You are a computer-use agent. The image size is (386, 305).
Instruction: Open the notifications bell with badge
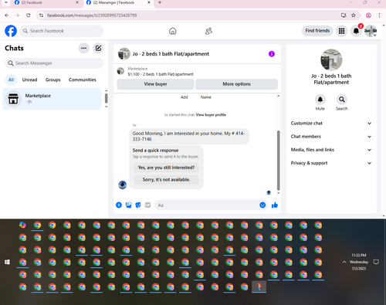pos(356,31)
